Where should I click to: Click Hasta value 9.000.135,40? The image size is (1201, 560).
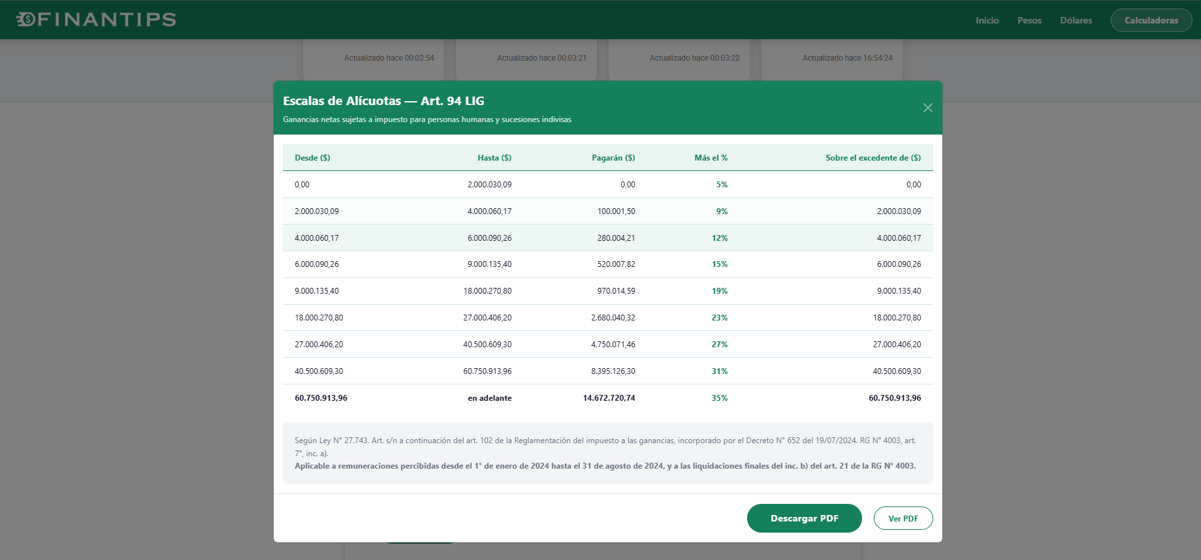(x=490, y=264)
